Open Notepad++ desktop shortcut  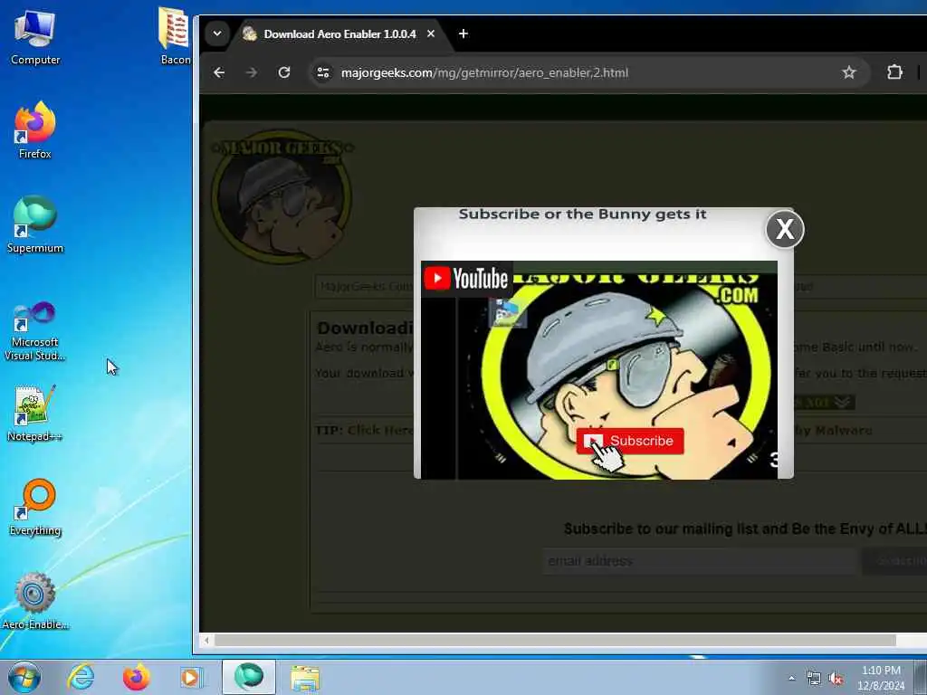[35, 413]
